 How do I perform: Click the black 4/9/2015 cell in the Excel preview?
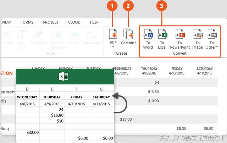[x=52, y=104]
